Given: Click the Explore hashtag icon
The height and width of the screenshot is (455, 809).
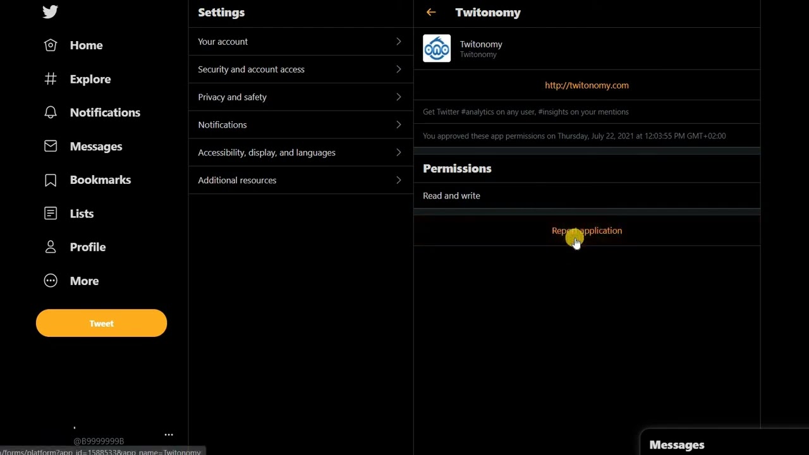Looking at the screenshot, I should 51,79.
